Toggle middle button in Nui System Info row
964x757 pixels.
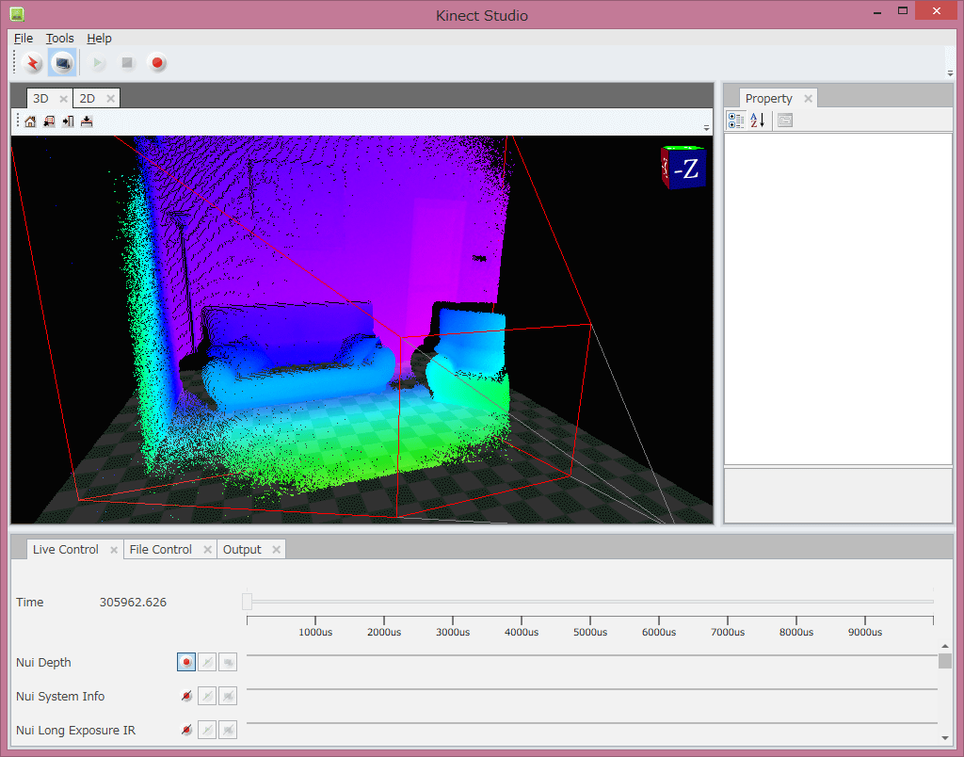pyautogui.click(x=207, y=696)
